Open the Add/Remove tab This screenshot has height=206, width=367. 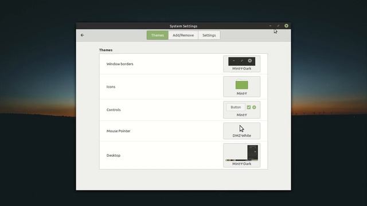click(183, 35)
